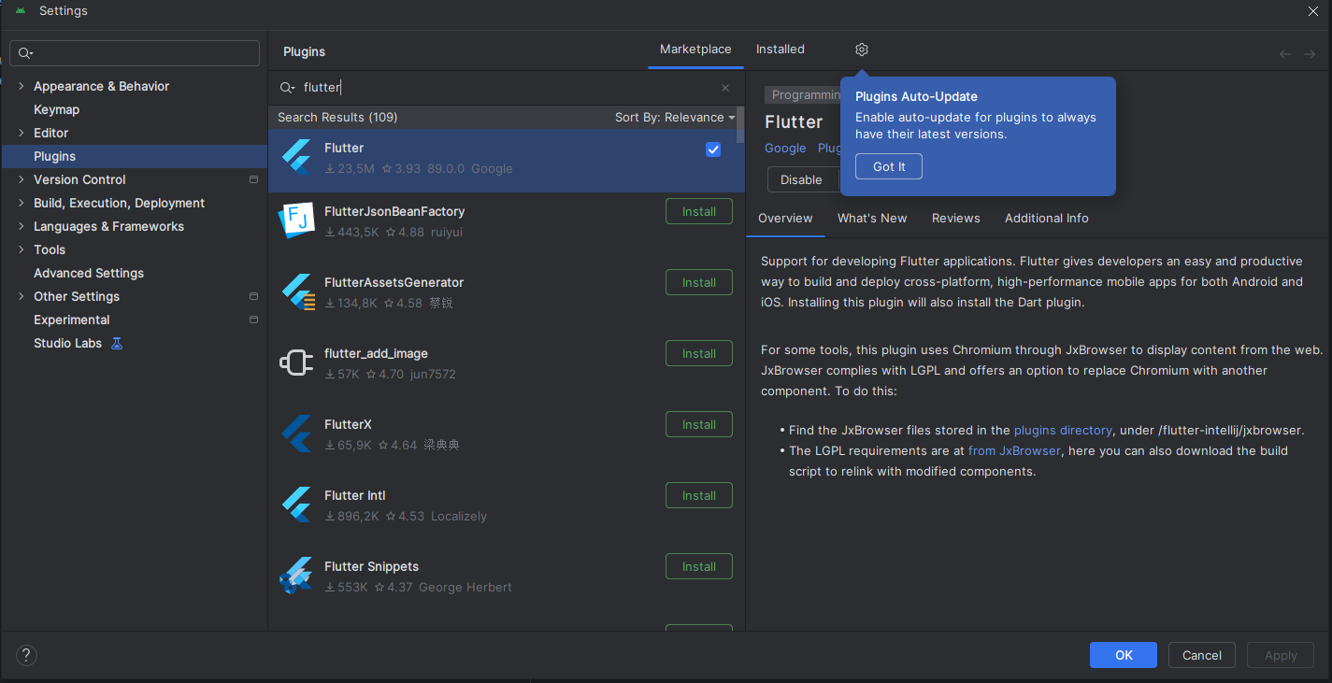Select Keymap in the settings sidebar
Image resolution: width=1332 pixels, height=683 pixels.
[x=57, y=109]
